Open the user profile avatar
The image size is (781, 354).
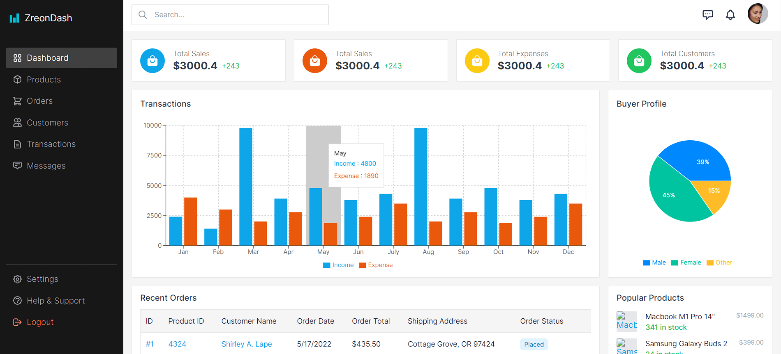click(758, 14)
